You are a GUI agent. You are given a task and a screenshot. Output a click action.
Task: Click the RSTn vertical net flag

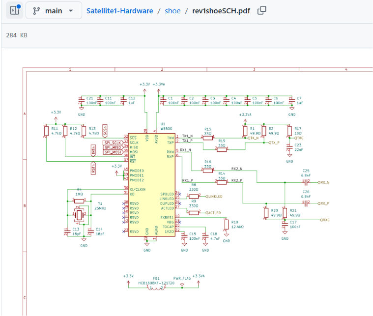pyautogui.click(x=93, y=168)
